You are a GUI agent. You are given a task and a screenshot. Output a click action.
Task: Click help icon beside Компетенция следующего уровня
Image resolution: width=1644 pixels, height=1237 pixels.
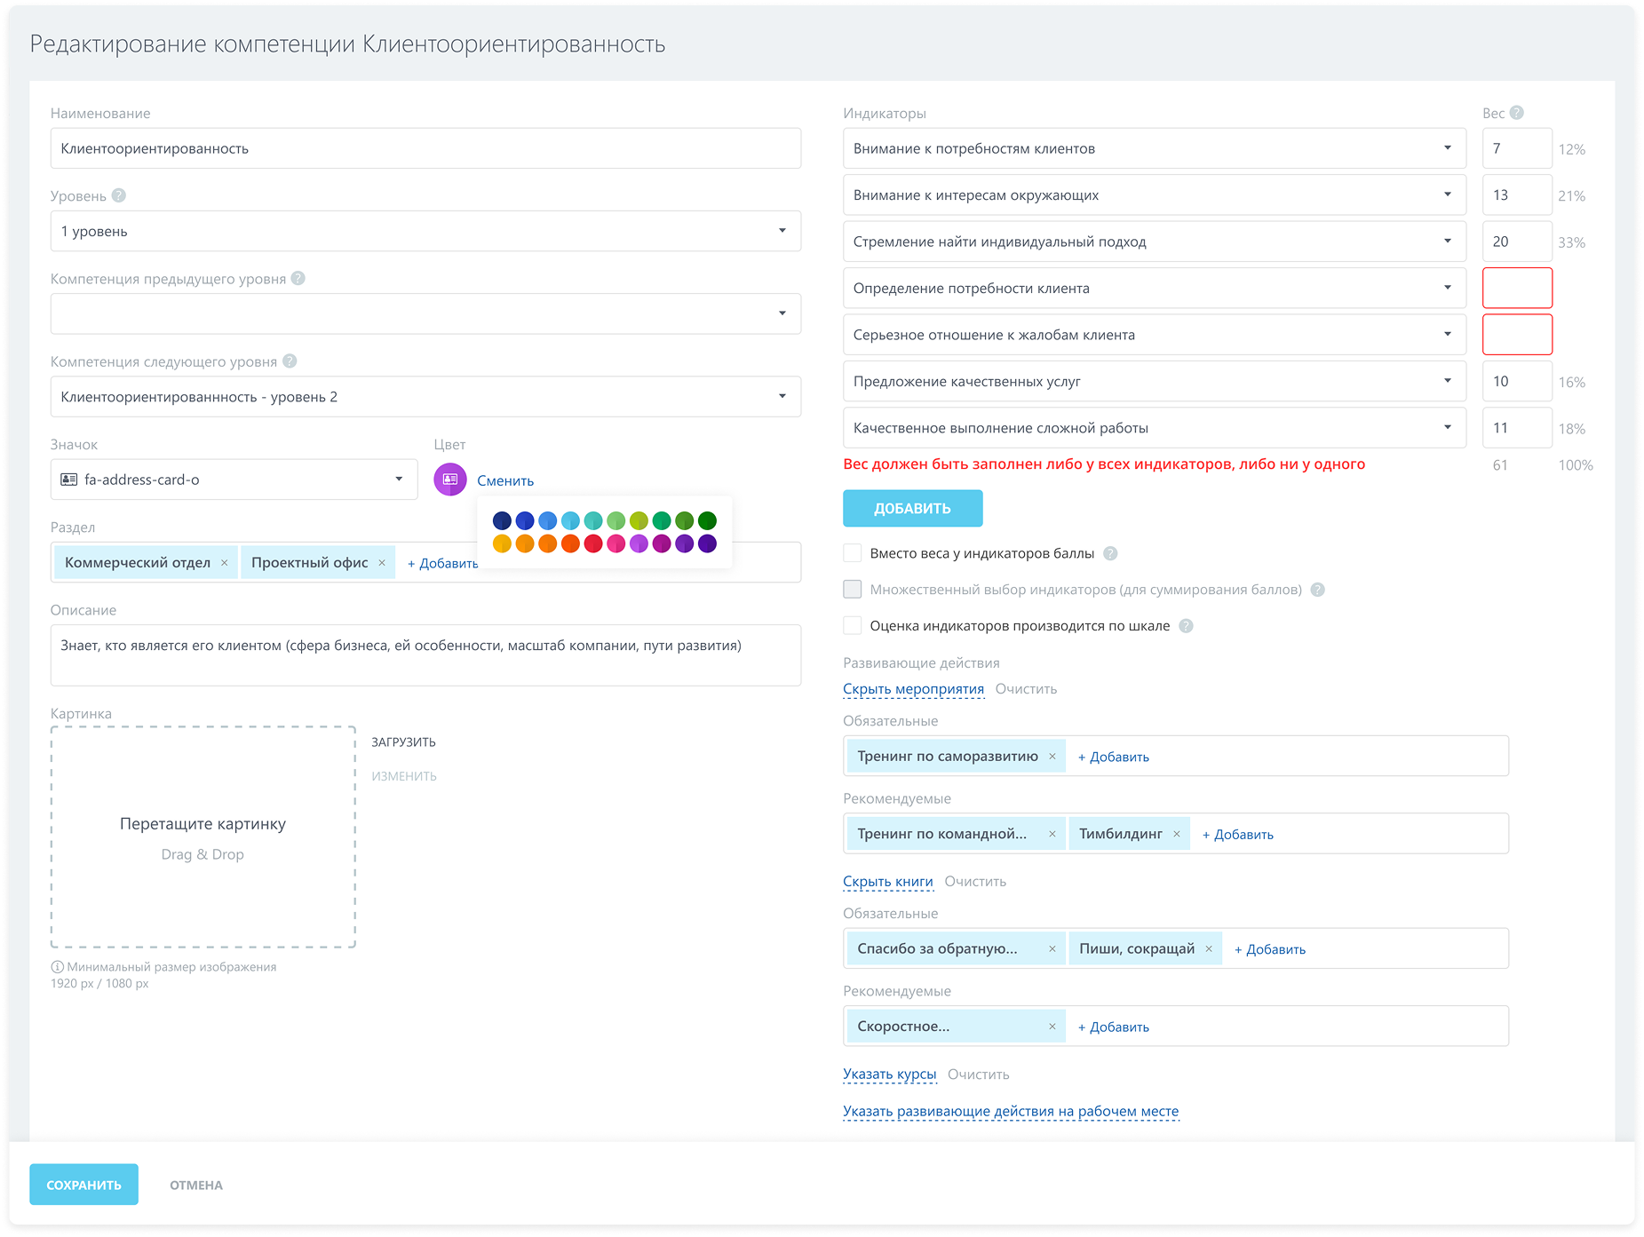[x=290, y=361]
